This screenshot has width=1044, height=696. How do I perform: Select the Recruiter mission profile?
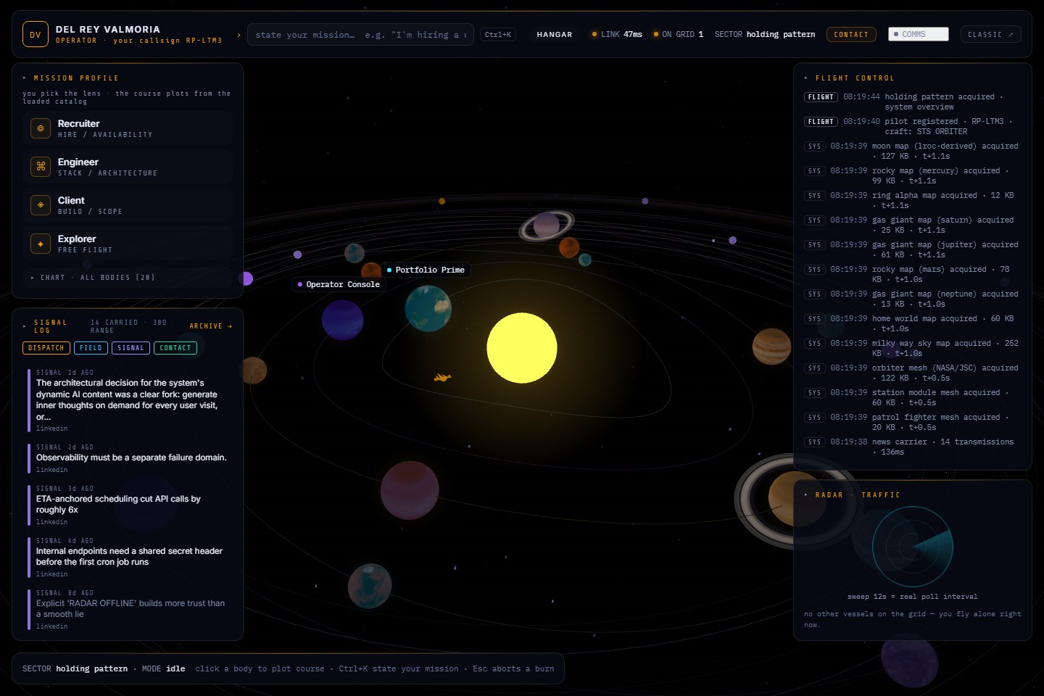click(128, 128)
